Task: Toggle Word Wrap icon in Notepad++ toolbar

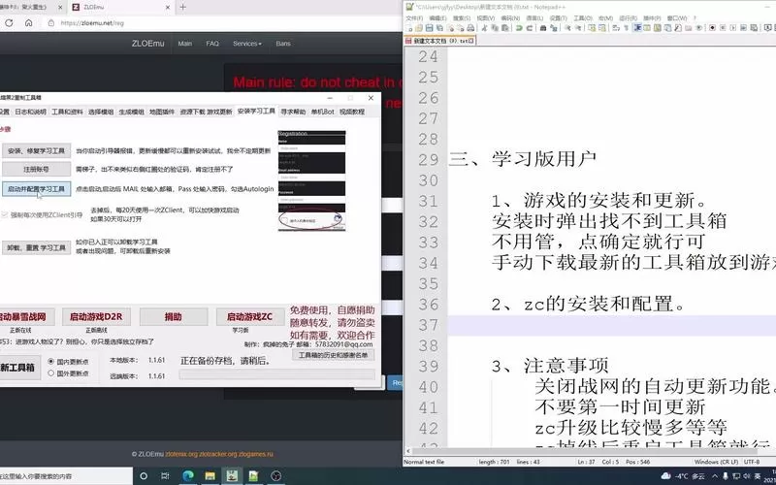Action: pos(616,28)
